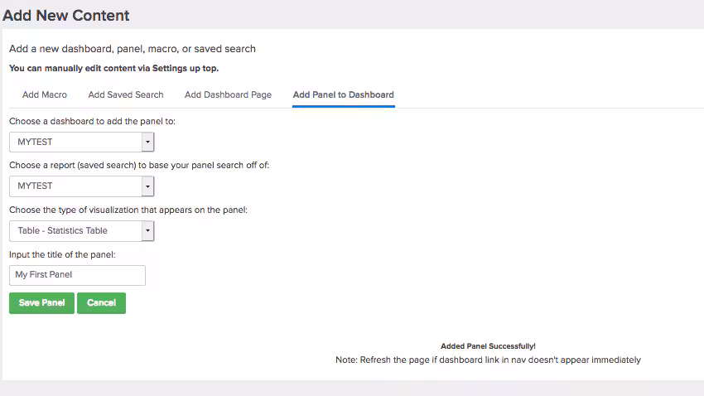Open the Add Saved Search tab

(126, 94)
